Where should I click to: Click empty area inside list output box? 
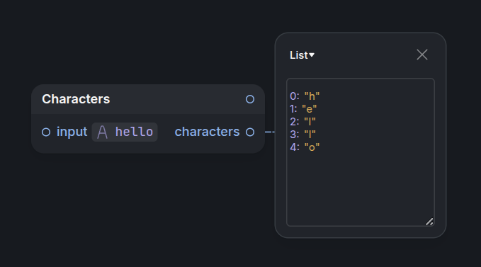coord(361,187)
